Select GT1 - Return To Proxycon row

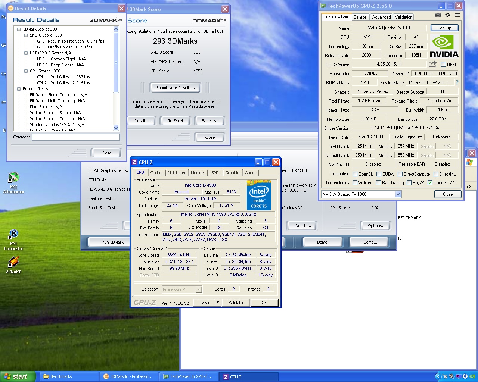pyautogui.click(x=71, y=41)
